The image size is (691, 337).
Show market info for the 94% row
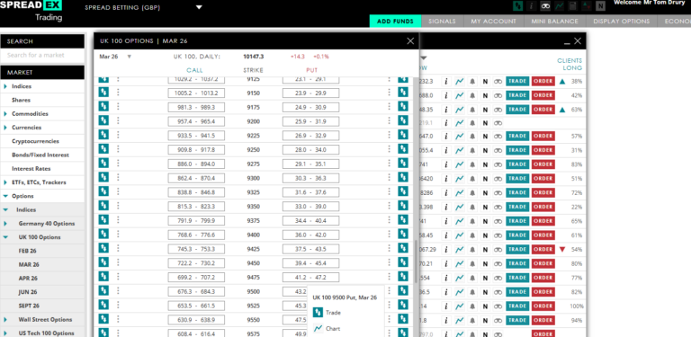click(x=446, y=320)
